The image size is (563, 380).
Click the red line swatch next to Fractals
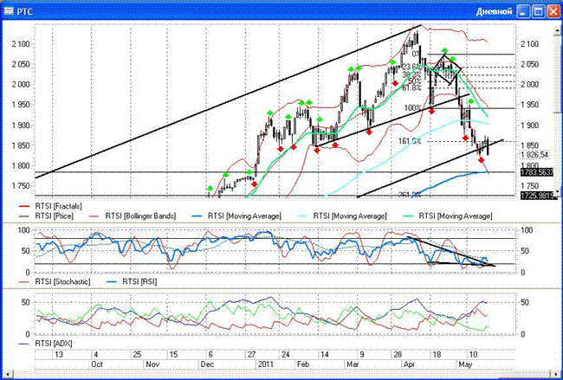[24, 207]
